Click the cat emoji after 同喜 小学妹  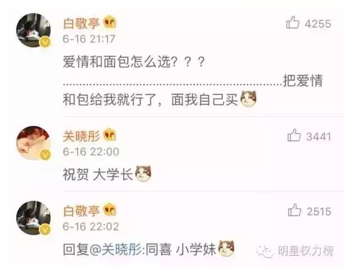click(226, 248)
